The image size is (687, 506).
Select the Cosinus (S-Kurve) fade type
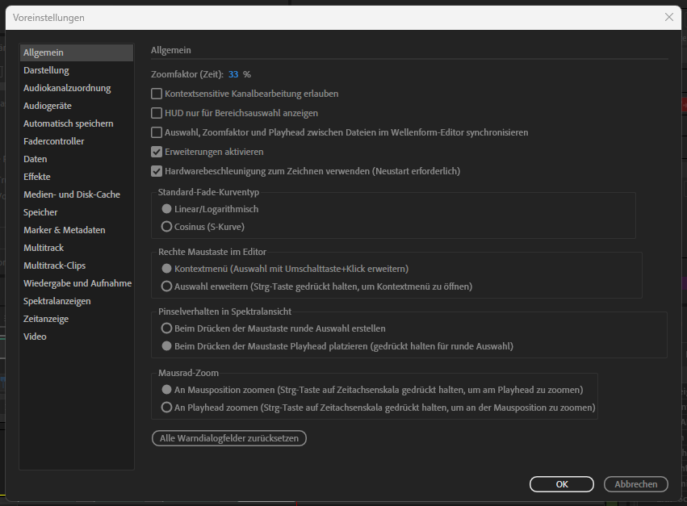[x=166, y=227]
